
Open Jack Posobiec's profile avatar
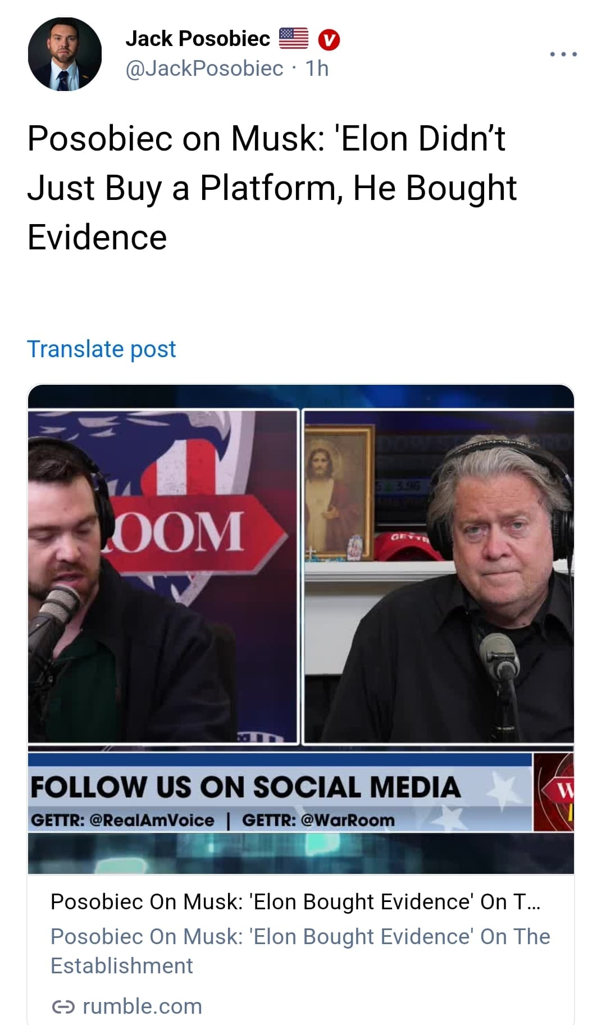pos(65,54)
